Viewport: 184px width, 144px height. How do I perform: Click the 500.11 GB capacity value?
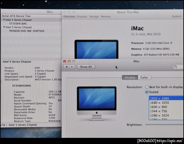55,91
